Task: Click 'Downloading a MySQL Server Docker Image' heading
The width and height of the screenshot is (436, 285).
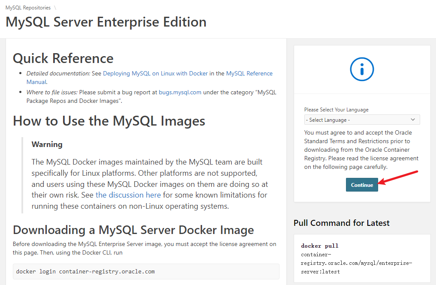Action: 133,230
